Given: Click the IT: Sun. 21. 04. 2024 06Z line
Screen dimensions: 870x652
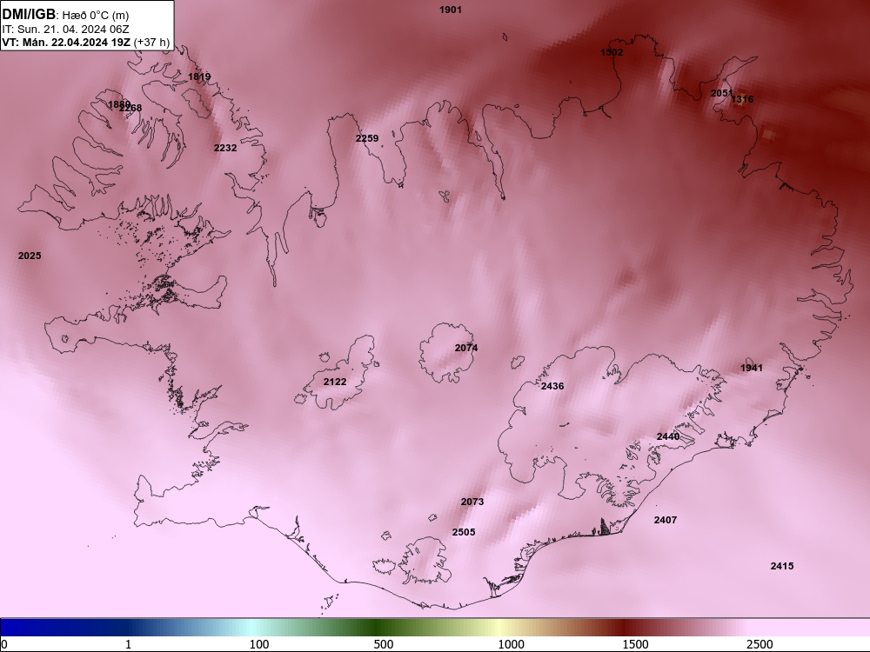Looking at the screenshot, I should [65, 30].
